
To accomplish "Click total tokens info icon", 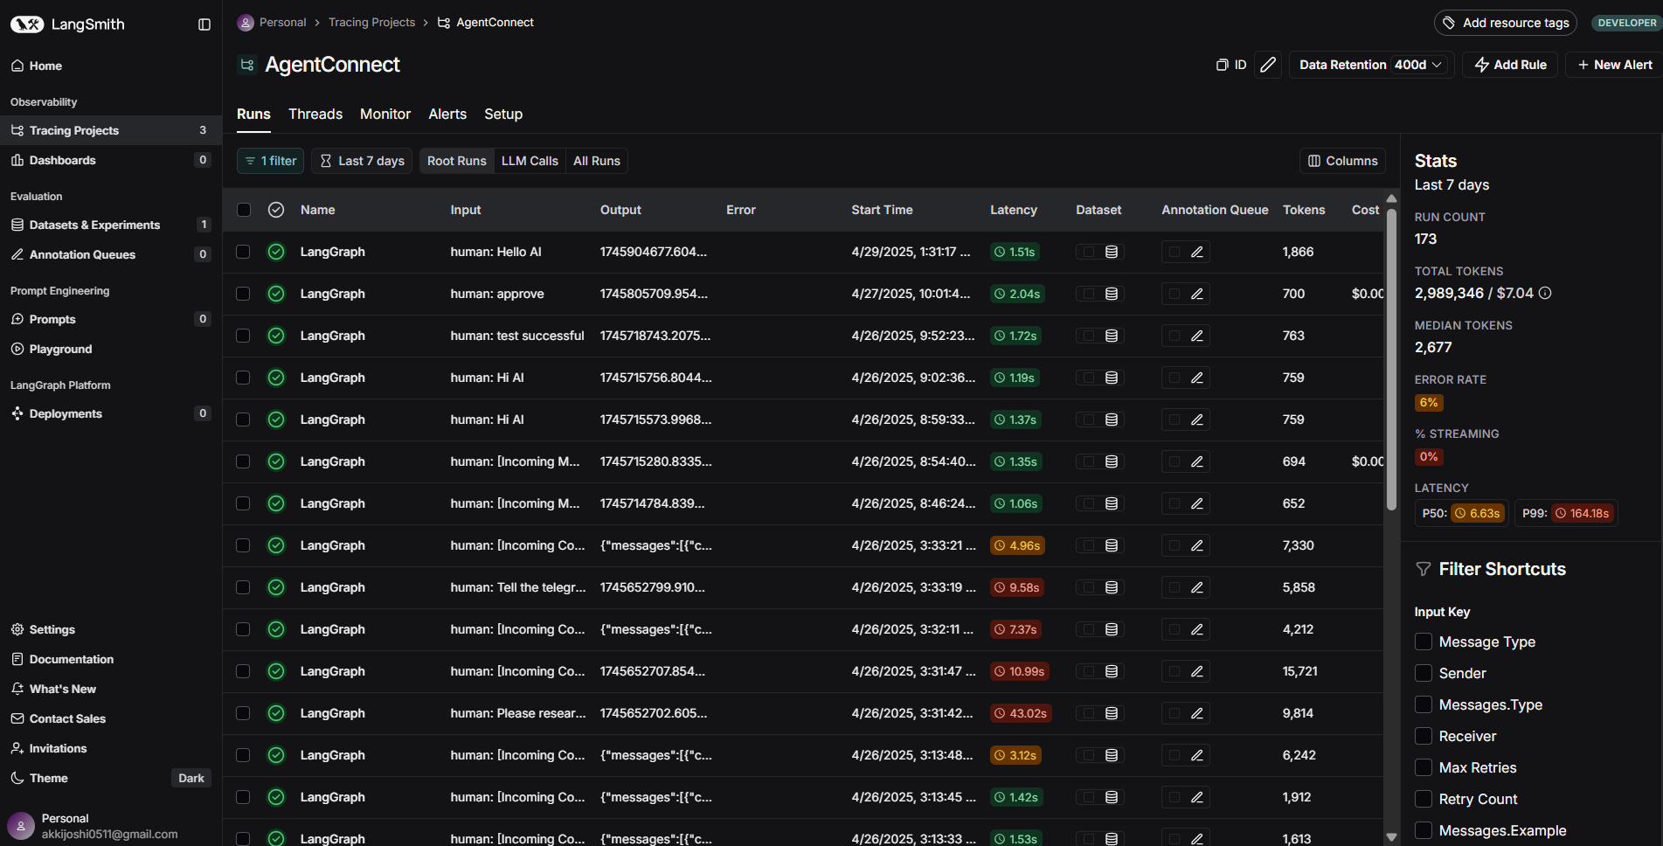I will [1545, 293].
